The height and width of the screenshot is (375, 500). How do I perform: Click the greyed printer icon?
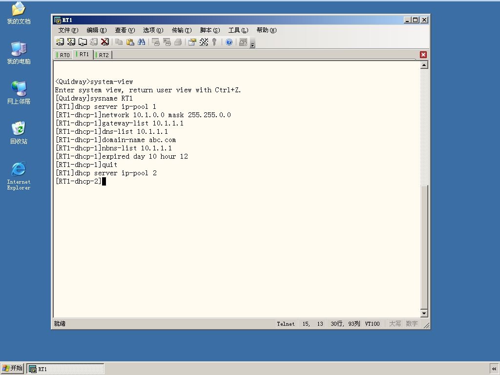click(178, 42)
